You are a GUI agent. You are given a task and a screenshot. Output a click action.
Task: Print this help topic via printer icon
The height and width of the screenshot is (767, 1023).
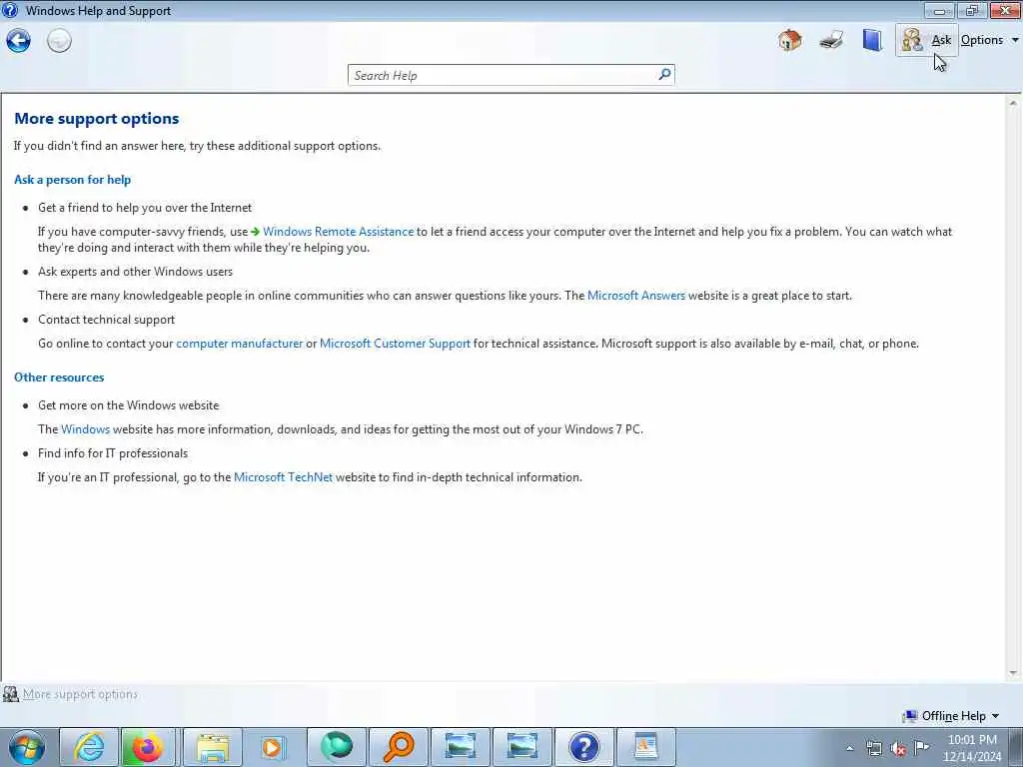pos(831,40)
